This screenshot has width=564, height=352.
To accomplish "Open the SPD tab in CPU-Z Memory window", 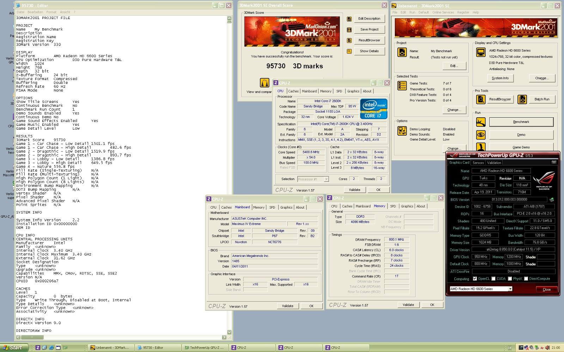I will coord(393,206).
